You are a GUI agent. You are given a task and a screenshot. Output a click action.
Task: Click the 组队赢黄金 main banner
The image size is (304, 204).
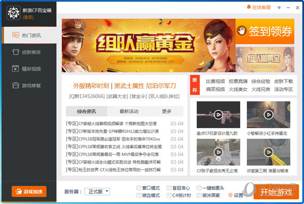[148, 46]
